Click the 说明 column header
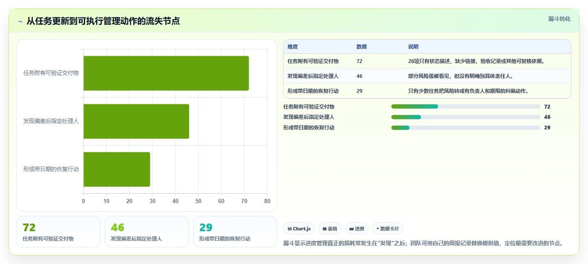This screenshot has height=264, width=588. (413, 47)
